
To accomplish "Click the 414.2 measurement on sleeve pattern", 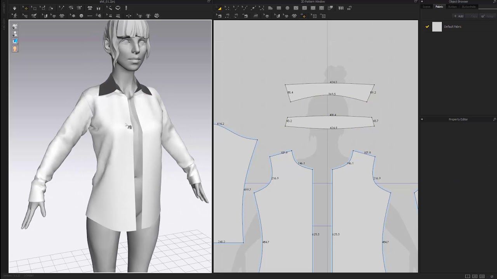I will [x=220, y=124].
